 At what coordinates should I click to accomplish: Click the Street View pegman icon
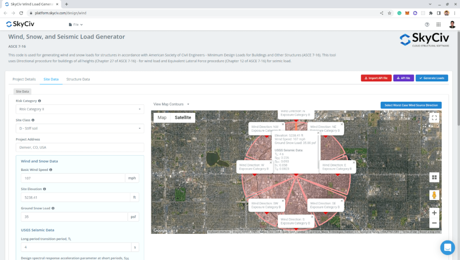pos(434,195)
